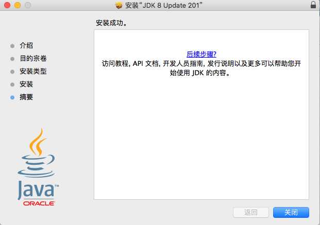Screen dimensions: 320x225
Task: Click the blue 关闭 button
Action: (x=291, y=213)
